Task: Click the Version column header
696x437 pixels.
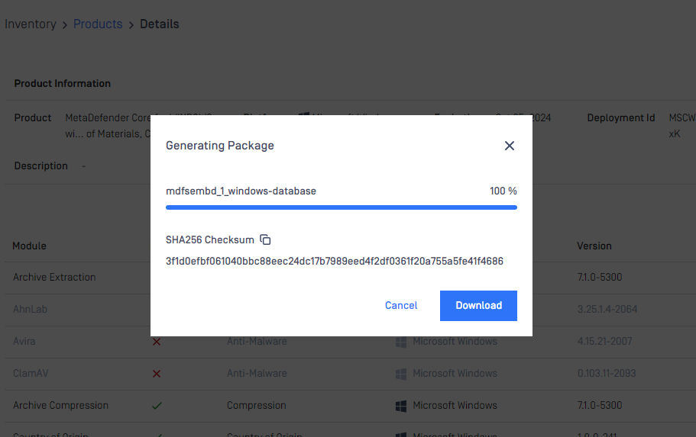Action: click(594, 246)
